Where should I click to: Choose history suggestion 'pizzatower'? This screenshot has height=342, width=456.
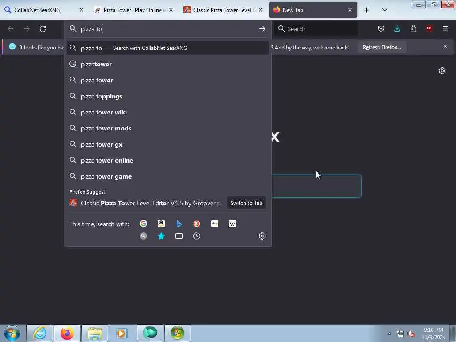[x=167, y=64]
